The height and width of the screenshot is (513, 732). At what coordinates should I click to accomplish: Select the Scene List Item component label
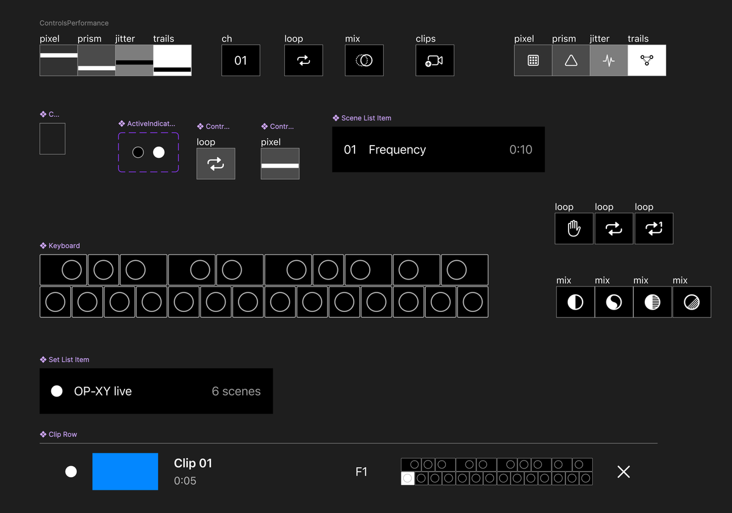[362, 118]
